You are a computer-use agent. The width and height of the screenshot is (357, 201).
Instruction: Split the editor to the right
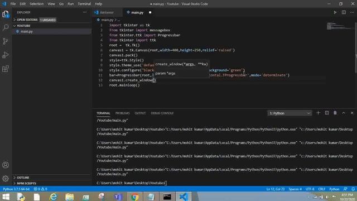[x=344, y=12]
